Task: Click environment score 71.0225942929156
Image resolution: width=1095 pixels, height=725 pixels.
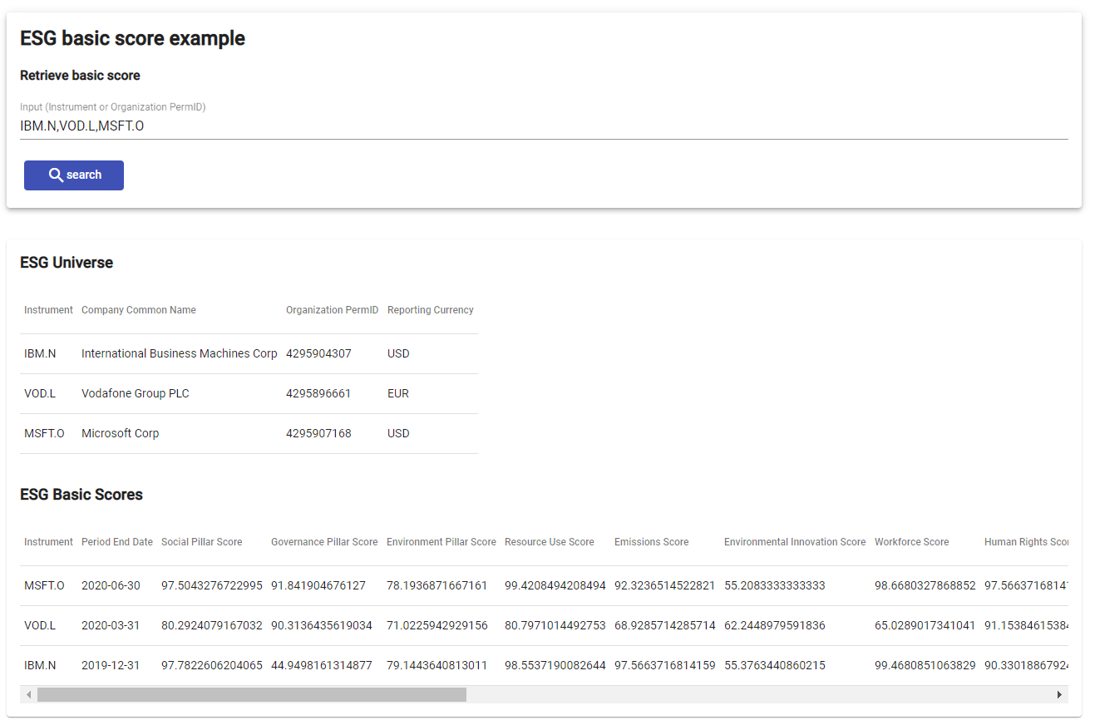Action: coord(437,625)
